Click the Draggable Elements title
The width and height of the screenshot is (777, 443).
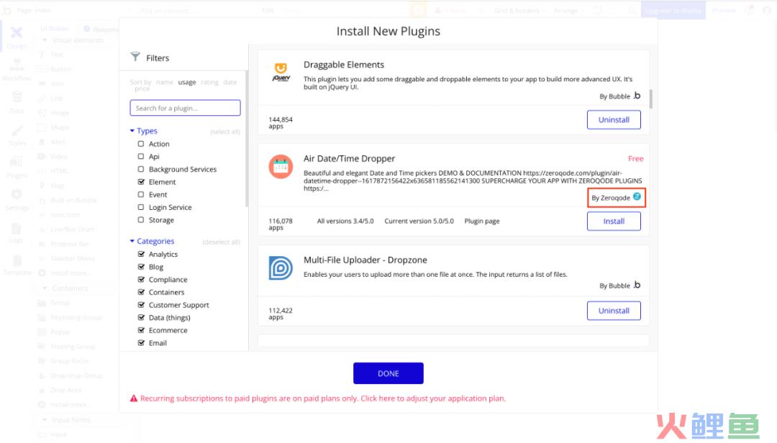click(x=343, y=65)
